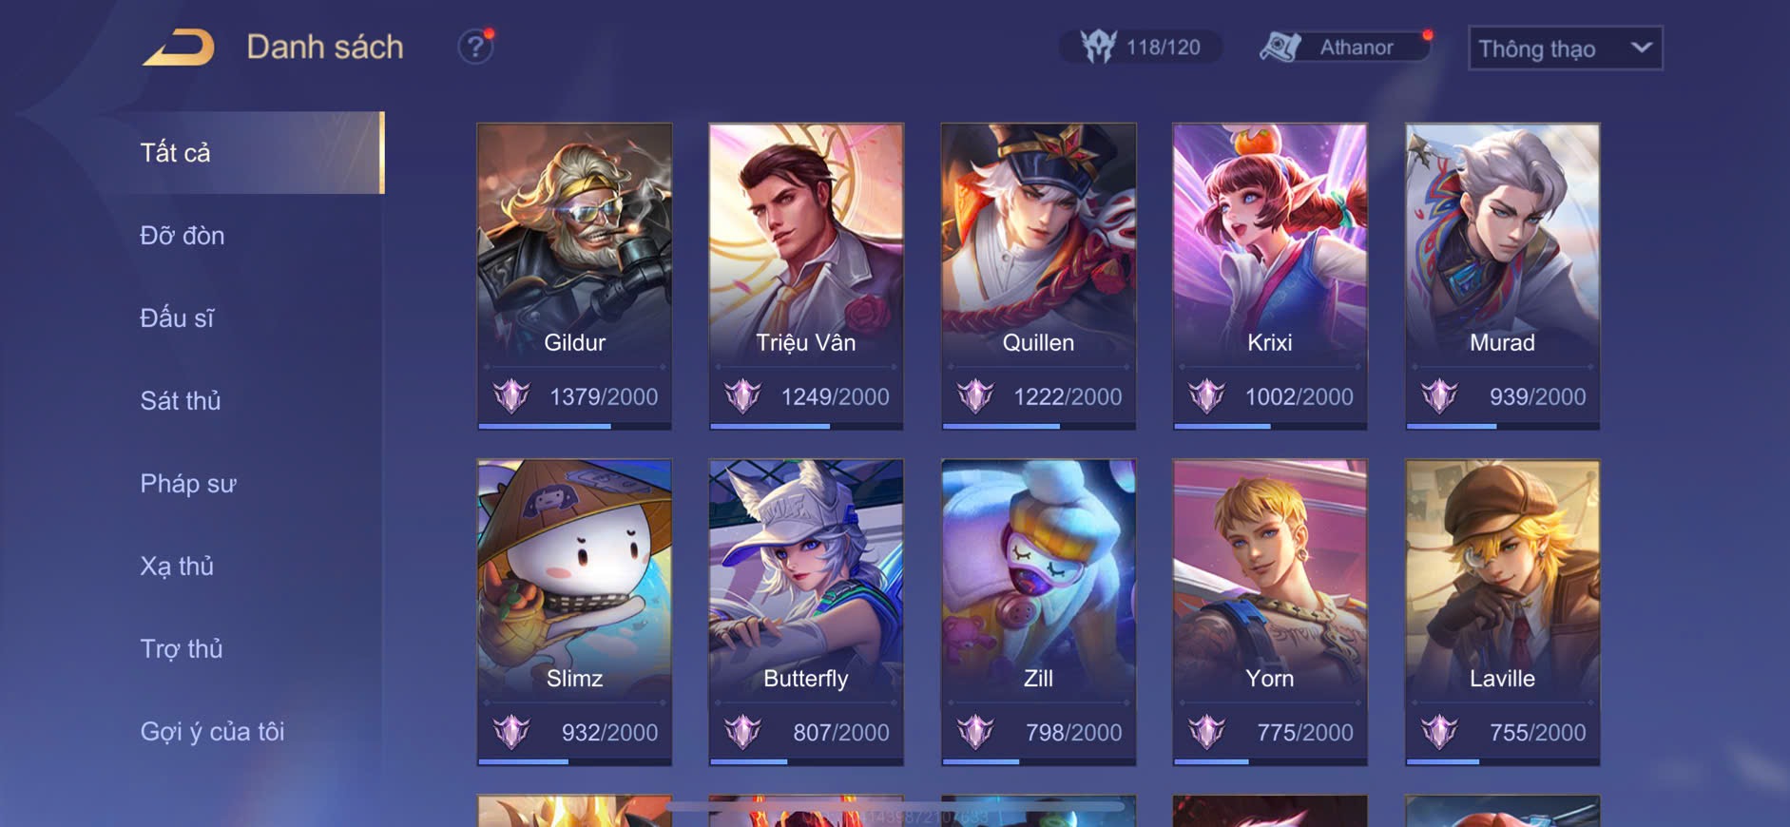Click Slimz's mastery badge icon

click(x=511, y=732)
